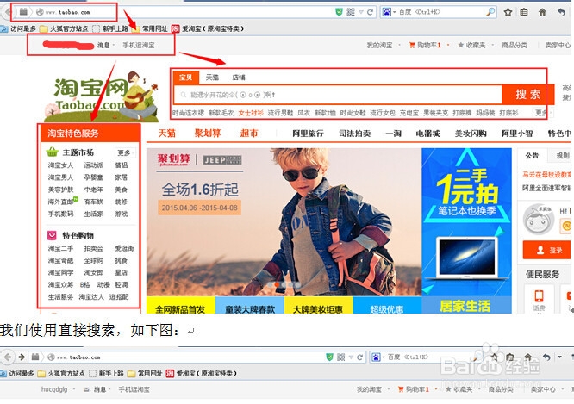Click the undo arrow icon in upper browser
The image size is (574, 404).
[562, 12]
